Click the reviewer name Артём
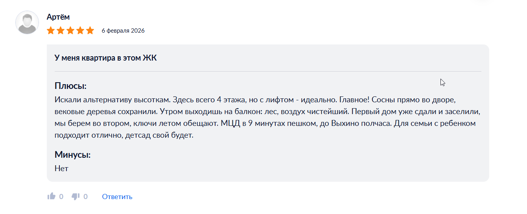 (x=58, y=17)
